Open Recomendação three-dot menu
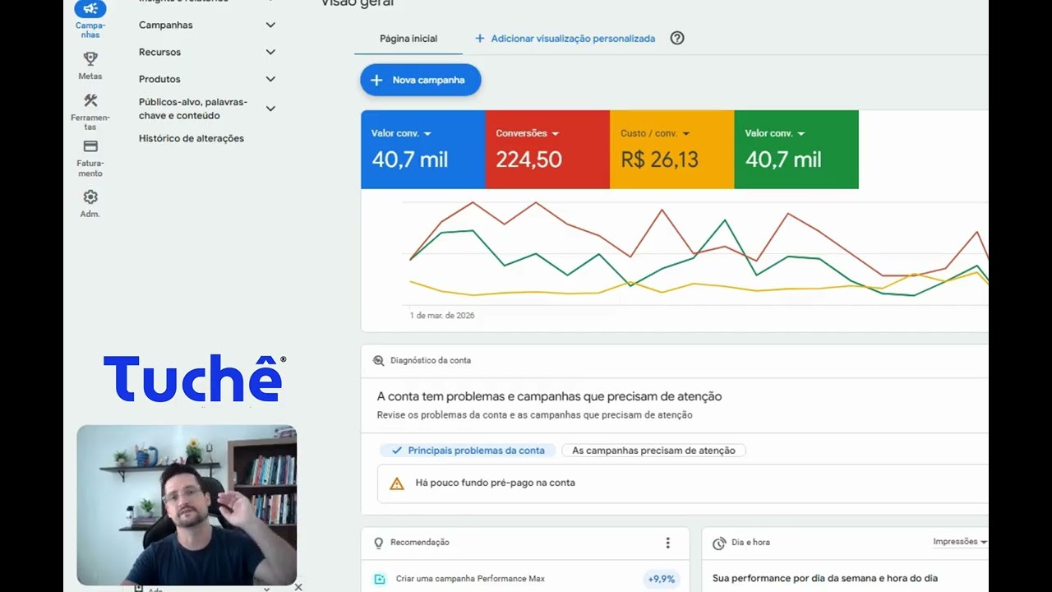Screen dimensions: 1052x592 tap(667, 543)
